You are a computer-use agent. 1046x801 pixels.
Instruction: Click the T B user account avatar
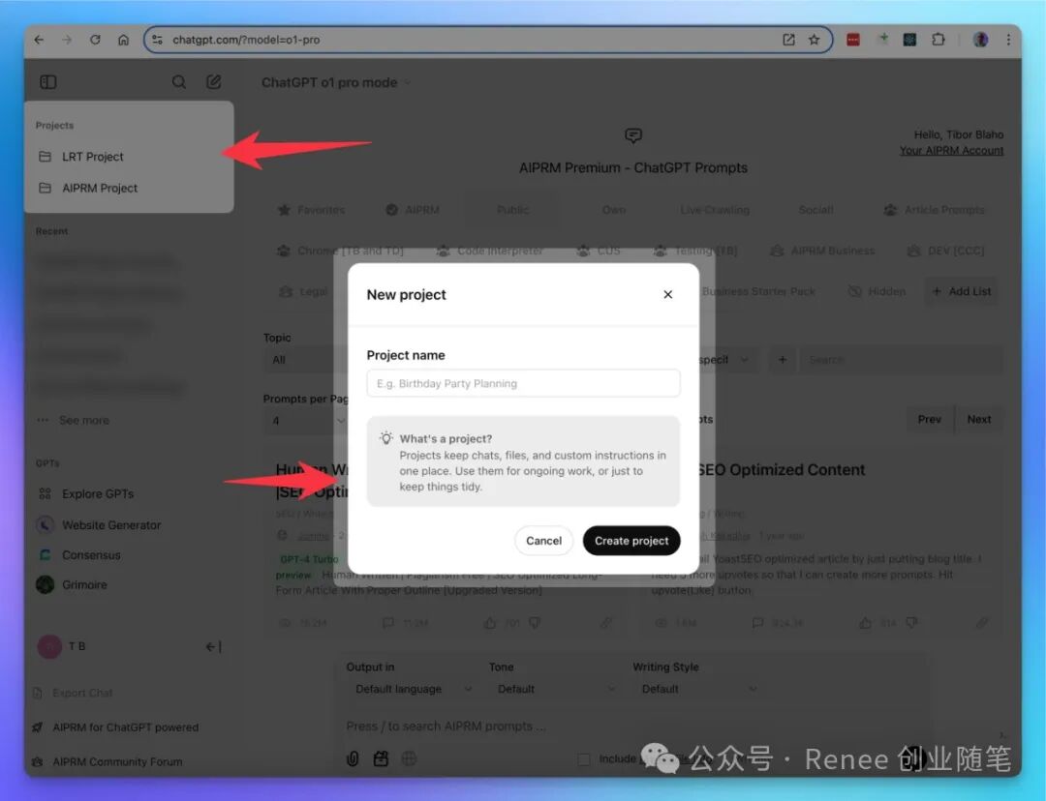click(49, 646)
